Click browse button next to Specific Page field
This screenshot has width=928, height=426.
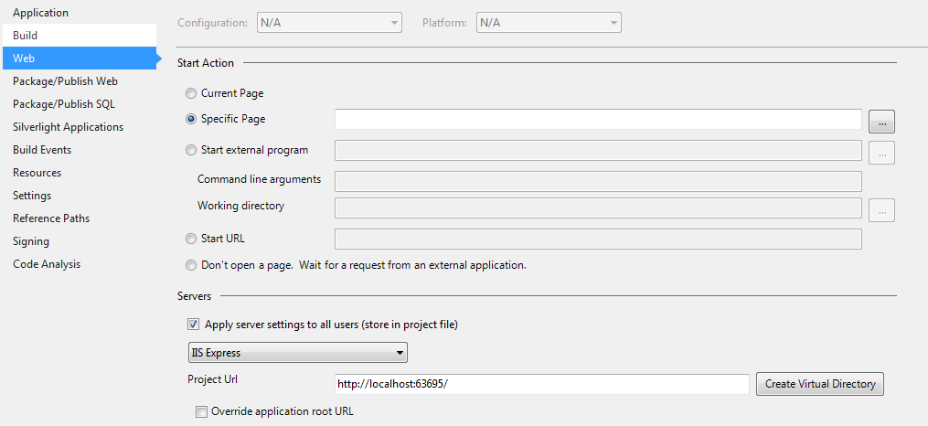tap(881, 120)
